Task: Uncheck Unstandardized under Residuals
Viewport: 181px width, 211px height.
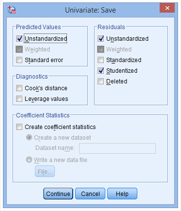Action: [100, 38]
